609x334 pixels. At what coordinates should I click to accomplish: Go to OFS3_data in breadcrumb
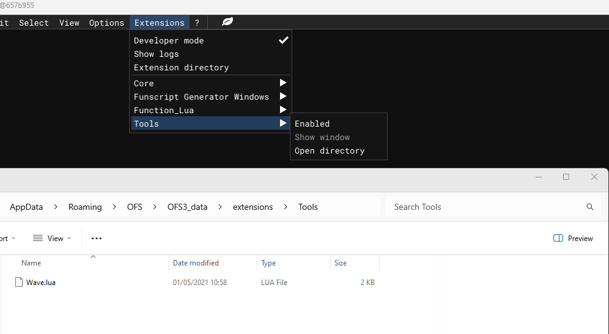coord(187,207)
